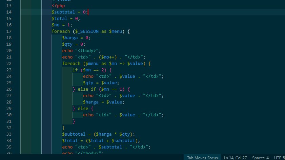This screenshot has height=160, width=285.
Task: Click the } else { on line 29
Action: 83,109
